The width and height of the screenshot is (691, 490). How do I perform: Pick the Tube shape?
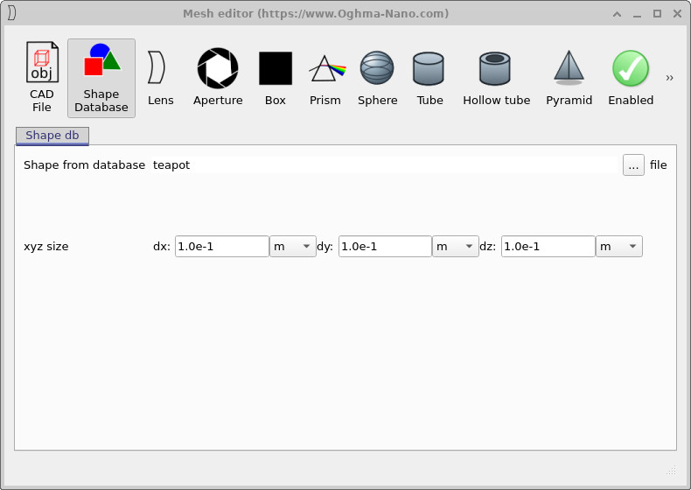(x=429, y=78)
